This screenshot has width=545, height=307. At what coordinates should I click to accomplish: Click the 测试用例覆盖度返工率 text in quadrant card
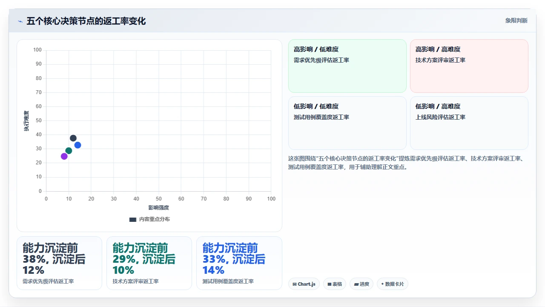(x=321, y=117)
